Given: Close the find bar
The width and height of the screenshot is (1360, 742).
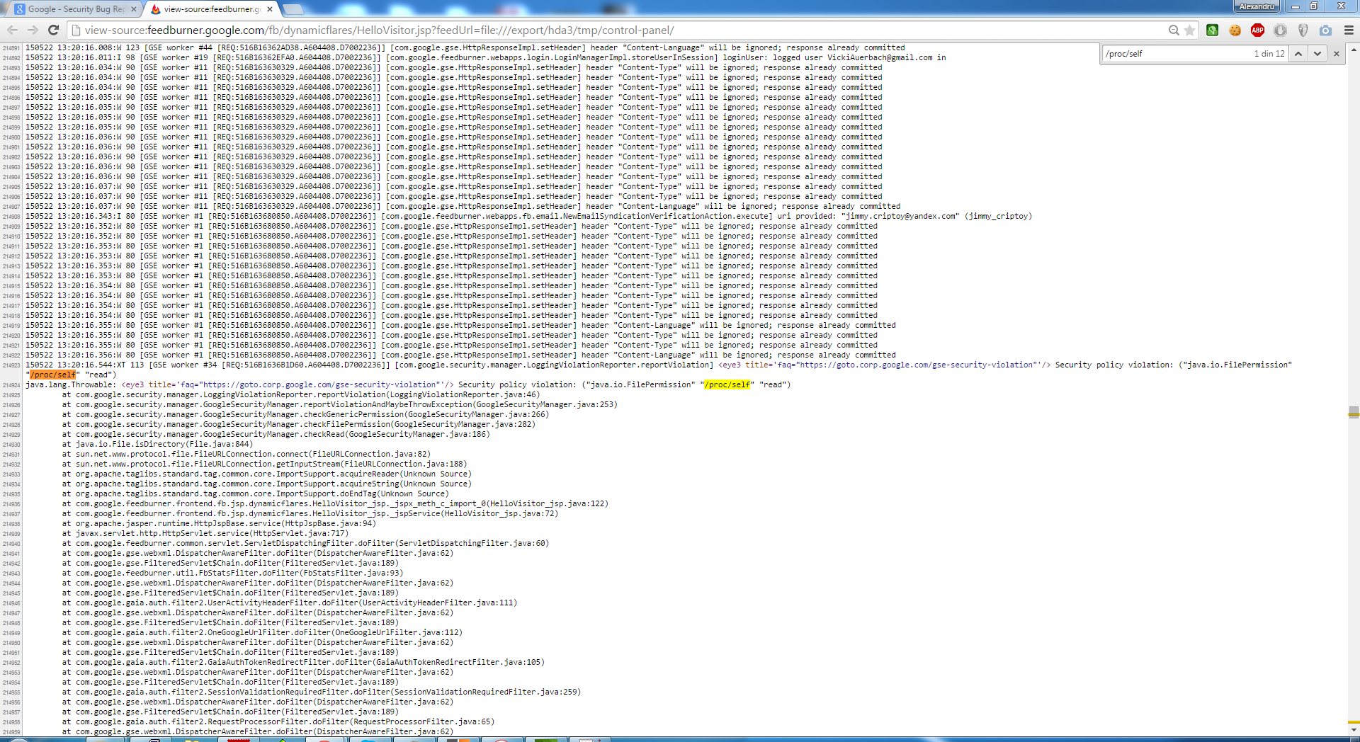Looking at the screenshot, I should 1337,54.
